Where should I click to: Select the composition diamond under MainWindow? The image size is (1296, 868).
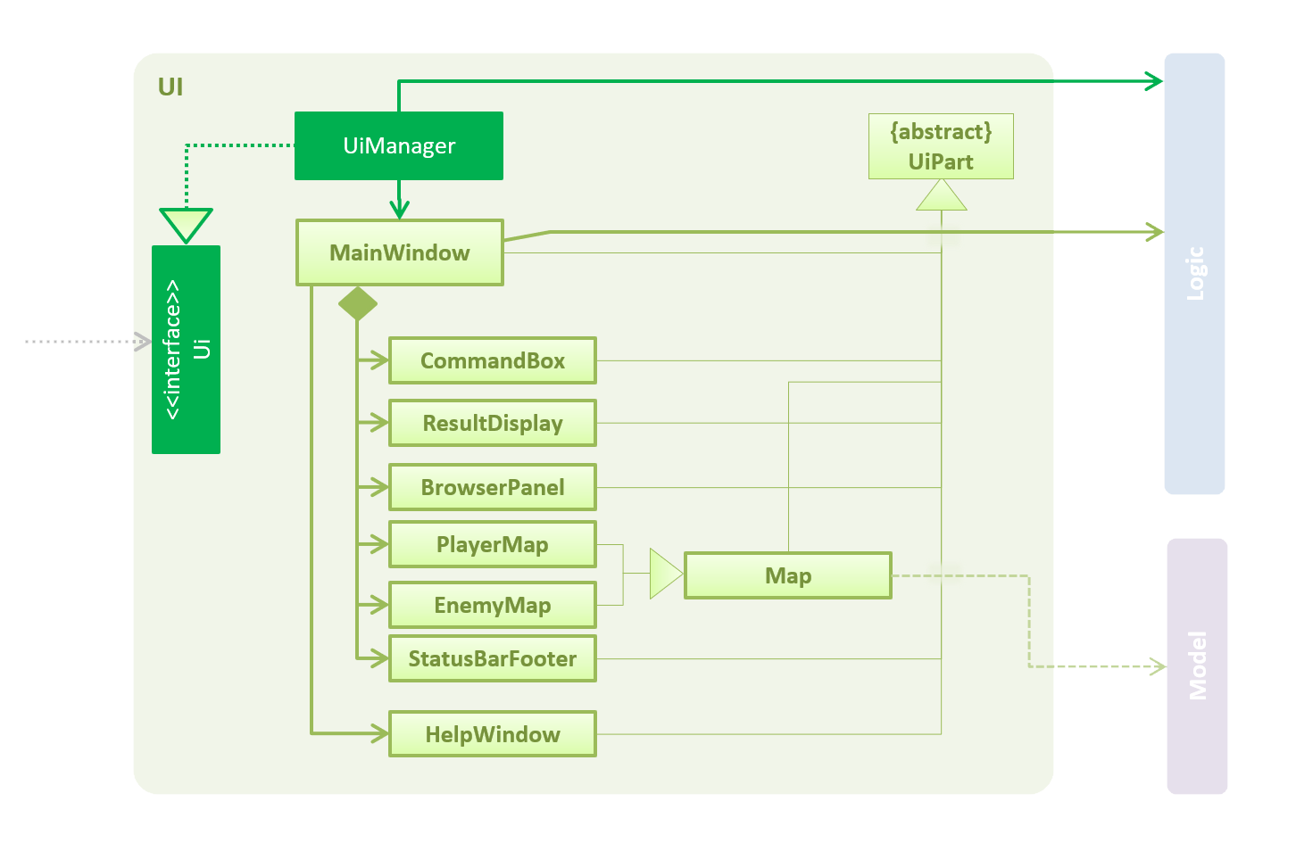click(357, 303)
